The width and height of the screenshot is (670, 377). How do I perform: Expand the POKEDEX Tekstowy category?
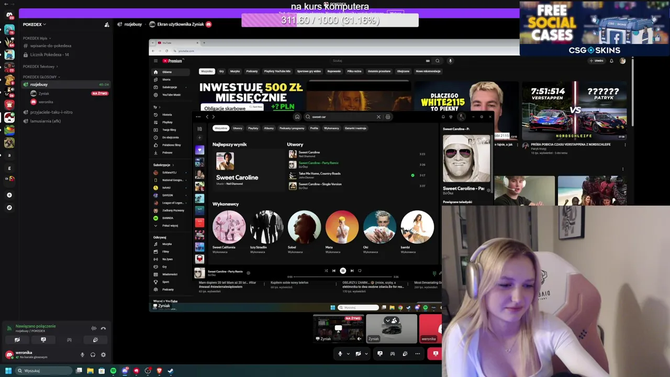pos(40,66)
